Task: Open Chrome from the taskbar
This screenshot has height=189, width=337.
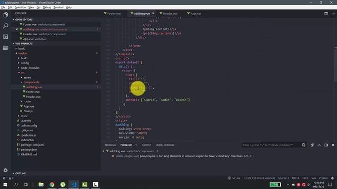Action: coord(52,184)
